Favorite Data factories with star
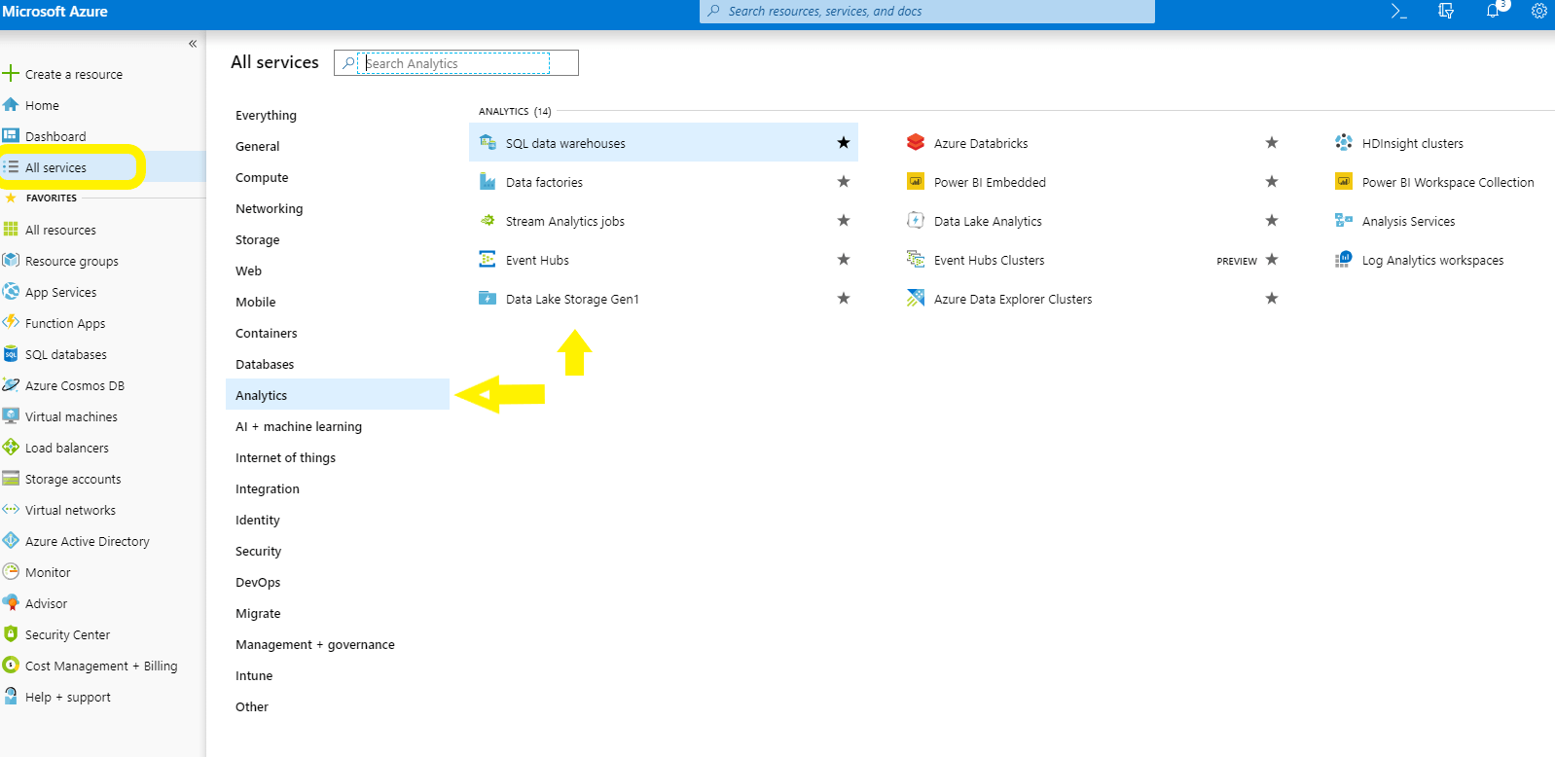 [x=844, y=182]
